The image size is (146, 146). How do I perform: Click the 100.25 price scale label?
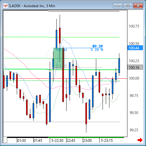(x=134, y=61)
